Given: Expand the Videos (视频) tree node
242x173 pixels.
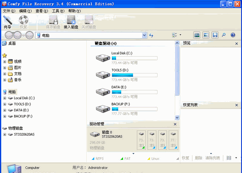Looking at the screenshot, I should coord(5,62).
